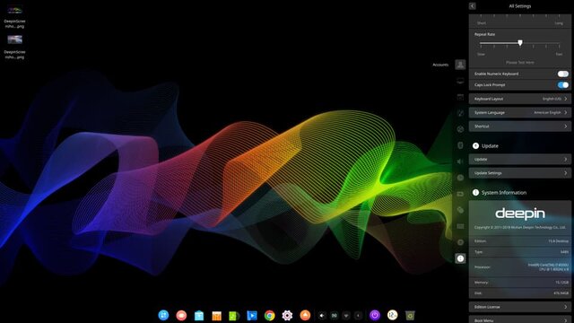Screen dimensions: 574x323
Task: Click the Disk row in system info
Action: [x=520, y=293]
